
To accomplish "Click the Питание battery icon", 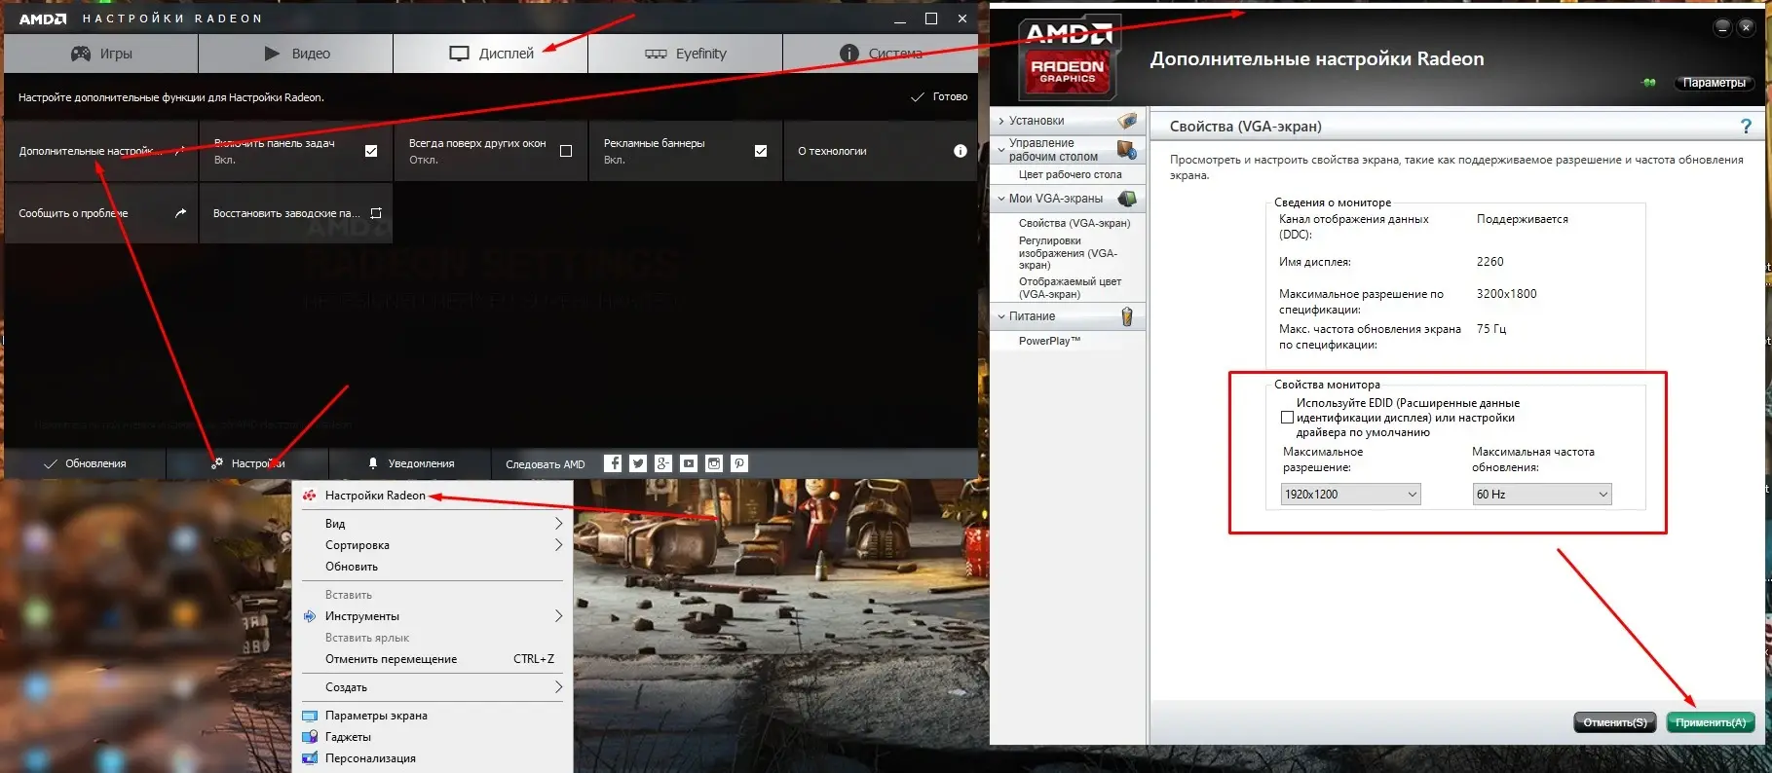I will pos(1127,316).
